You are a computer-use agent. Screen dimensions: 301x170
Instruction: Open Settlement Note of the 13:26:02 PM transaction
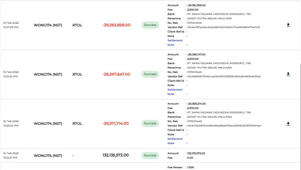click(x=175, y=141)
